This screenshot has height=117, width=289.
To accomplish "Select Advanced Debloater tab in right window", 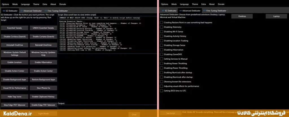I will (190, 11).
